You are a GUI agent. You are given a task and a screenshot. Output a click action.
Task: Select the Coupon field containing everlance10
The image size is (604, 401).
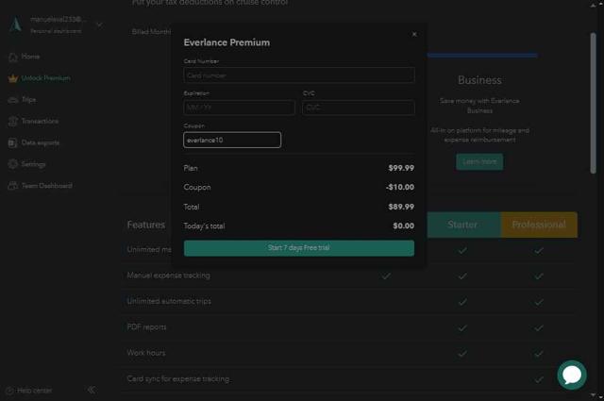click(x=232, y=140)
